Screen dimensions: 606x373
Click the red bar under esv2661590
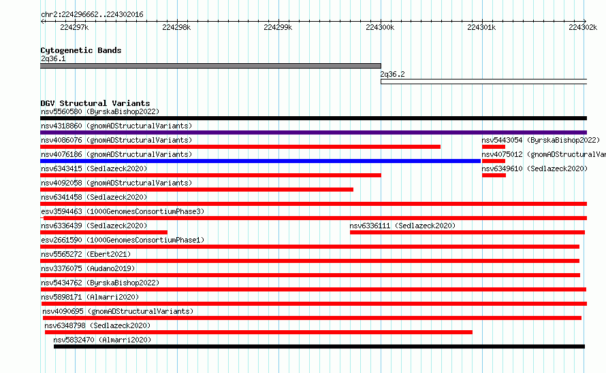pos(310,247)
